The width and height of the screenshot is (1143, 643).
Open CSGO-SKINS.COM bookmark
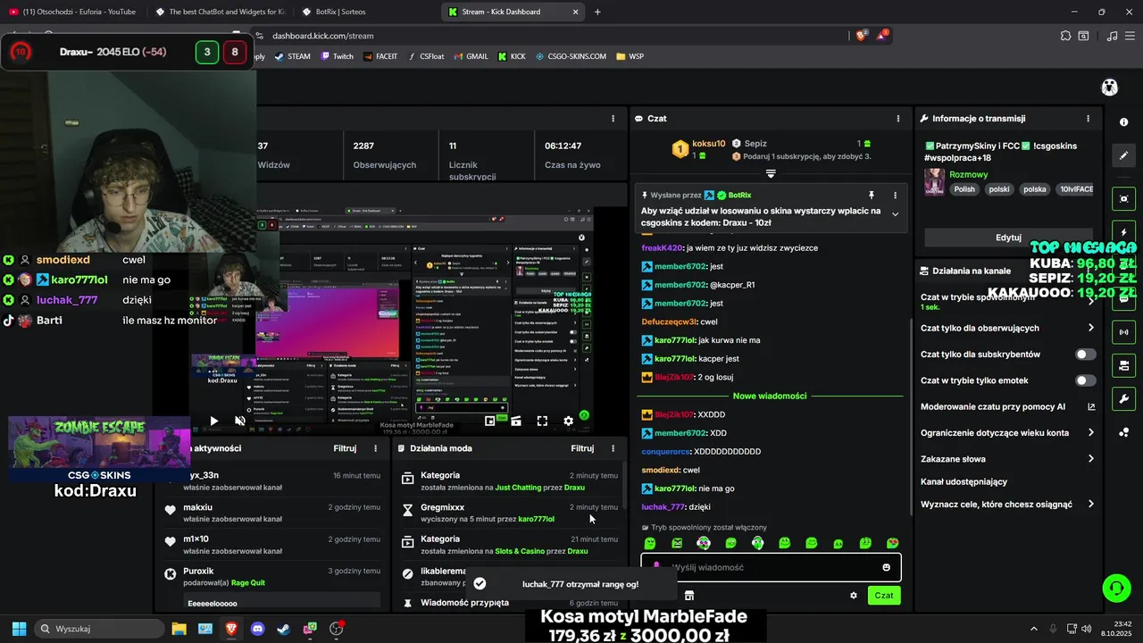click(x=571, y=56)
